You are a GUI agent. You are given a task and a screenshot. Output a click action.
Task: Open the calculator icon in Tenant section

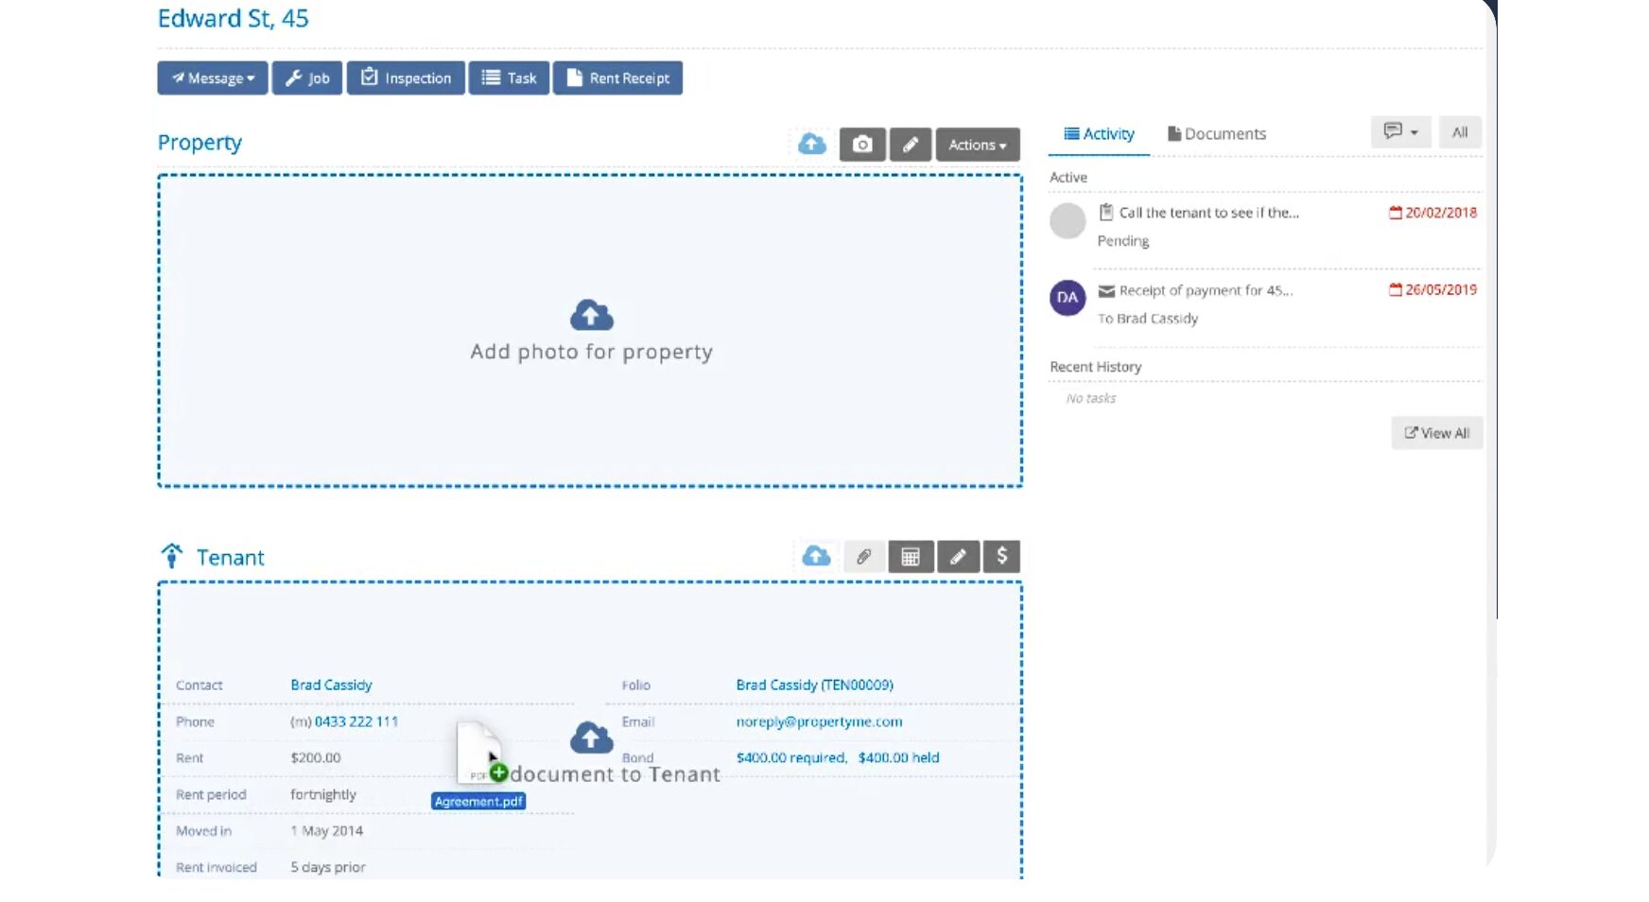click(x=911, y=557)
